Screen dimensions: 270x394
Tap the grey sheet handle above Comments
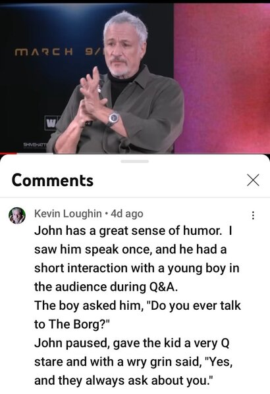coord(135,161)
